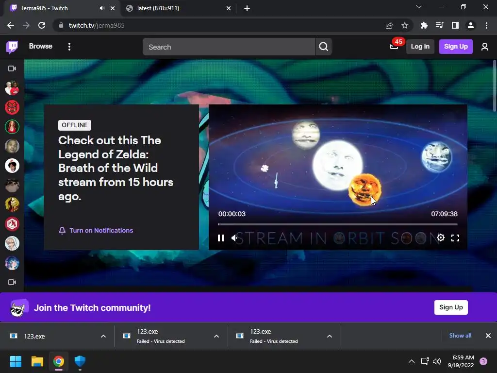Open the Chrome profile icon
The height and width of the screenshot is (373, 497).
pyautogui.click(x=471, y=25)
